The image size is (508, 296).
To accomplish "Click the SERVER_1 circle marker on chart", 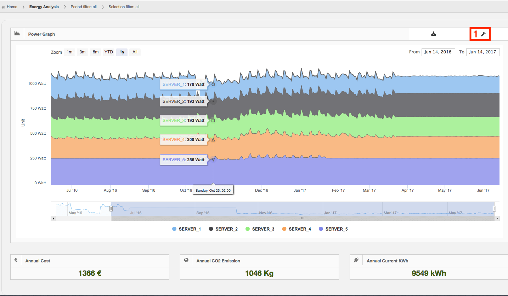I will click(x=213, y=85).
